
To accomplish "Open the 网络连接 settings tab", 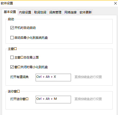I will (70, 12).
